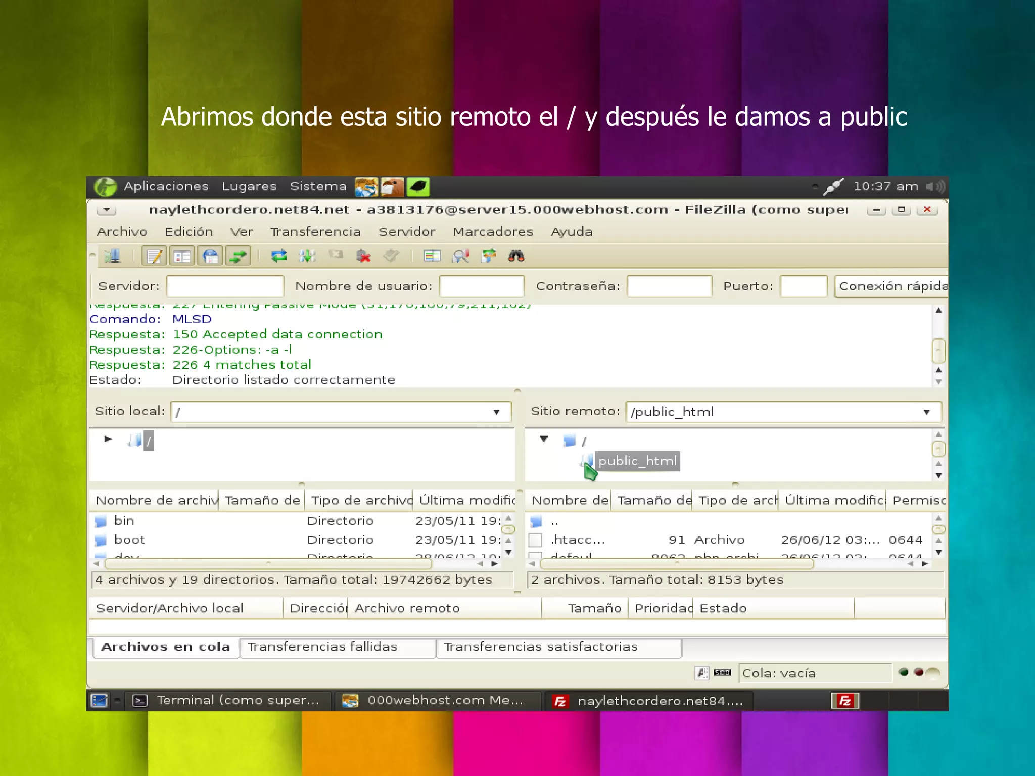Click binoculars file search icon
1035x776 pixels.
pyautogui.click(x=516, y=256)
